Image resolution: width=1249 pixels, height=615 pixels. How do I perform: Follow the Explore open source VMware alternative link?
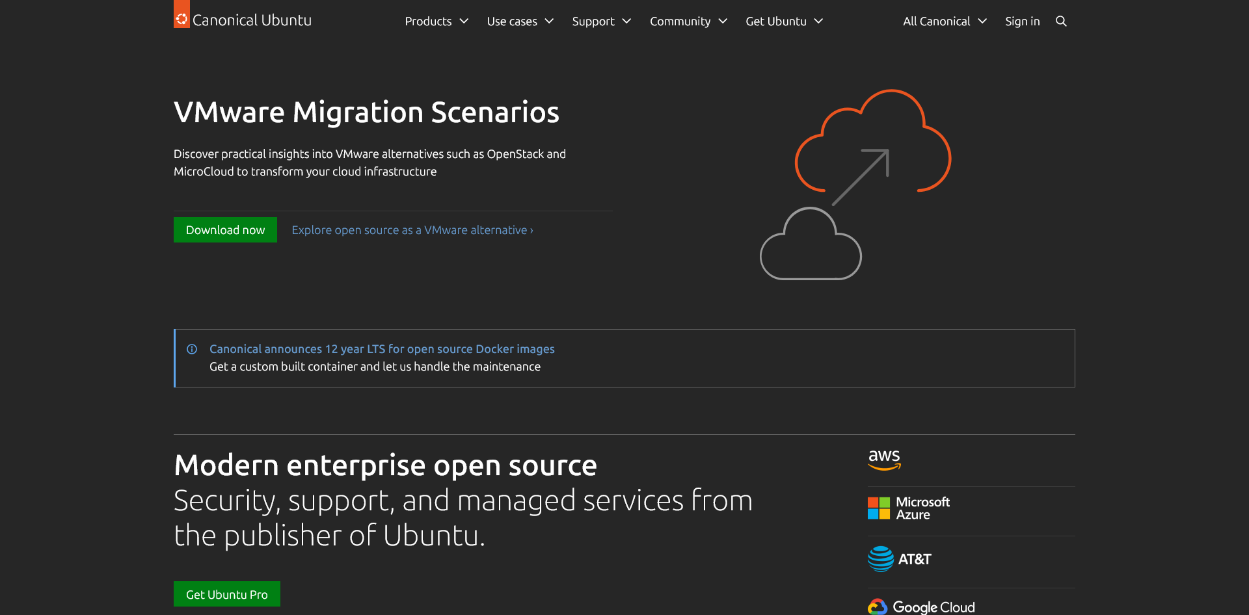[412, 230]
